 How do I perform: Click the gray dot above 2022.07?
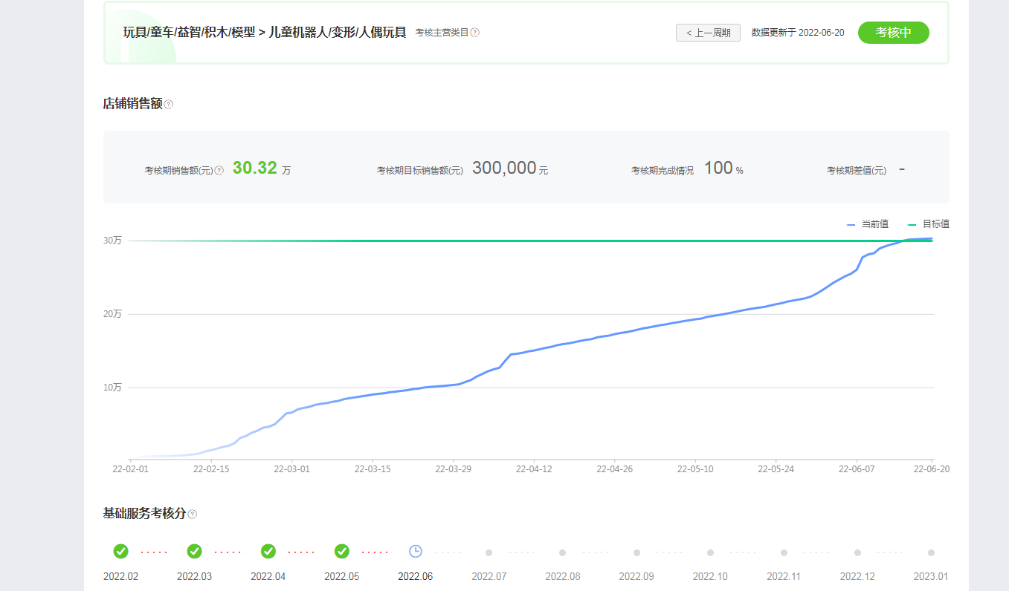pos(489,552)
